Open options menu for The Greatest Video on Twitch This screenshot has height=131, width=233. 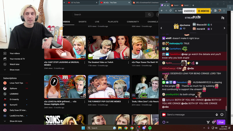129,63
